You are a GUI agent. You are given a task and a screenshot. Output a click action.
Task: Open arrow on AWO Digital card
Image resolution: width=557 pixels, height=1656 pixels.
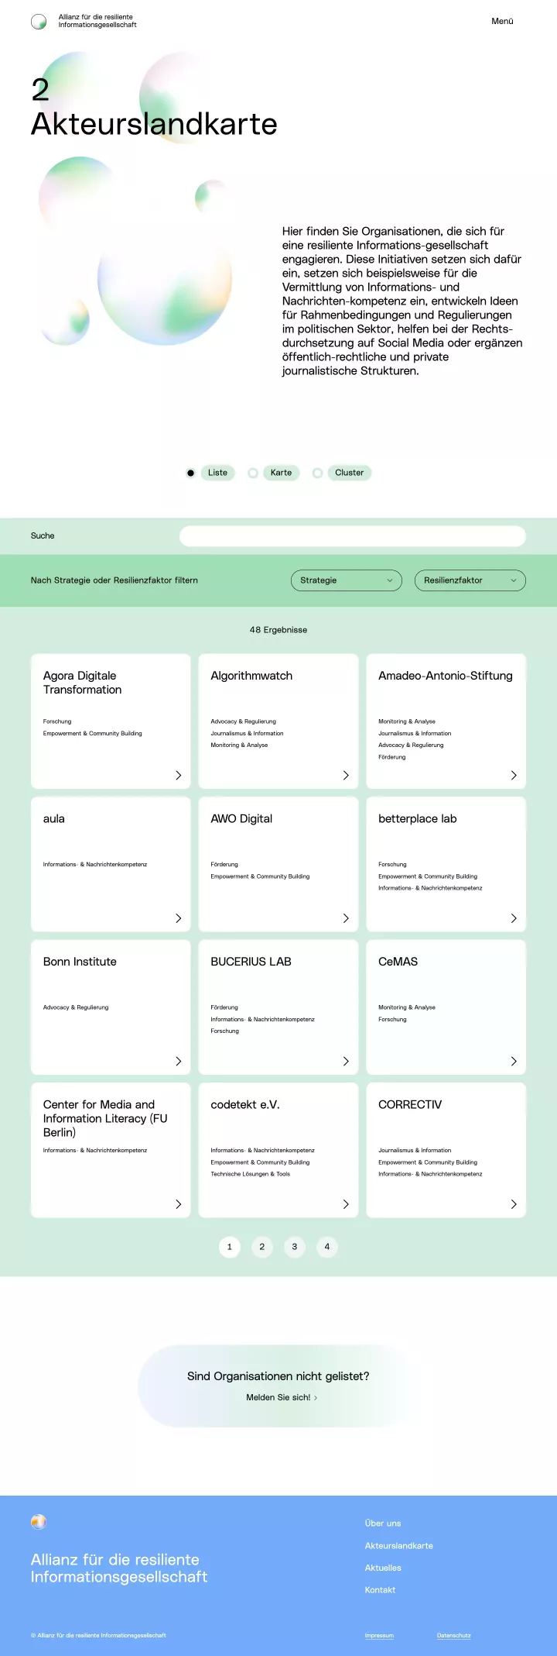[346, 918]
